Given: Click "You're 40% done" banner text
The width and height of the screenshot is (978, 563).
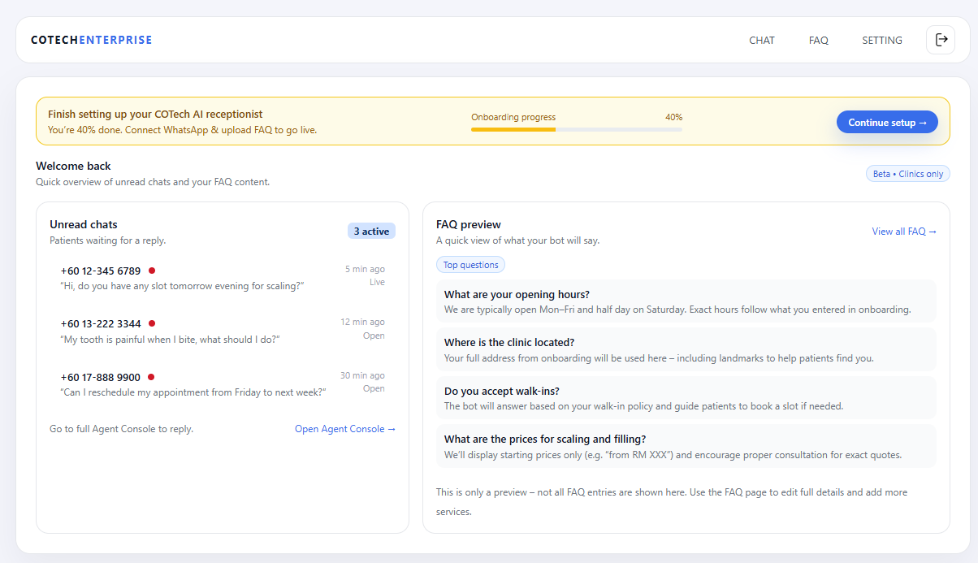Looking at the screenshot, I should click(x=182, y=130).
